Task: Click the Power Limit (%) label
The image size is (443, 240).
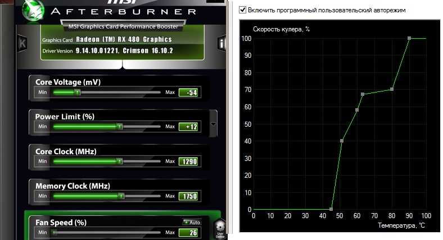Action: coord(65,117)
